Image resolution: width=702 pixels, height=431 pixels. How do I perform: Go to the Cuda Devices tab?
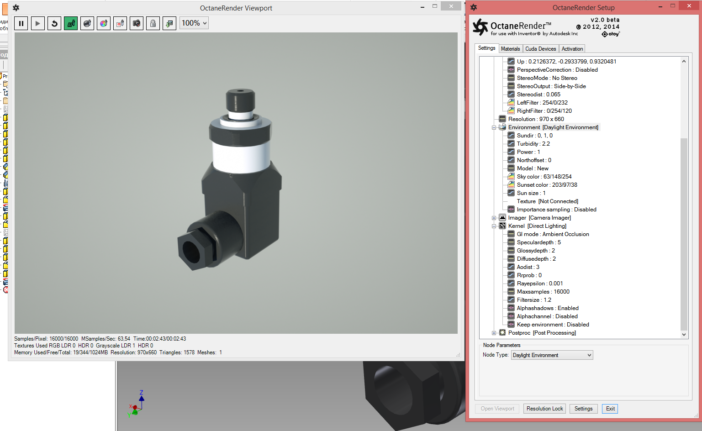pos(541,49)
